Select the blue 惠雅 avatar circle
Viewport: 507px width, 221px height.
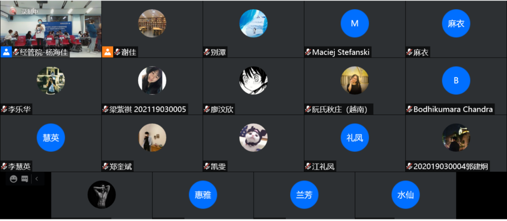tap(203, 195)
